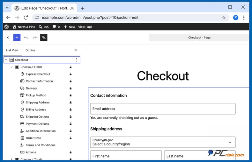Select the Checkout block row

(x=42, y=60)
